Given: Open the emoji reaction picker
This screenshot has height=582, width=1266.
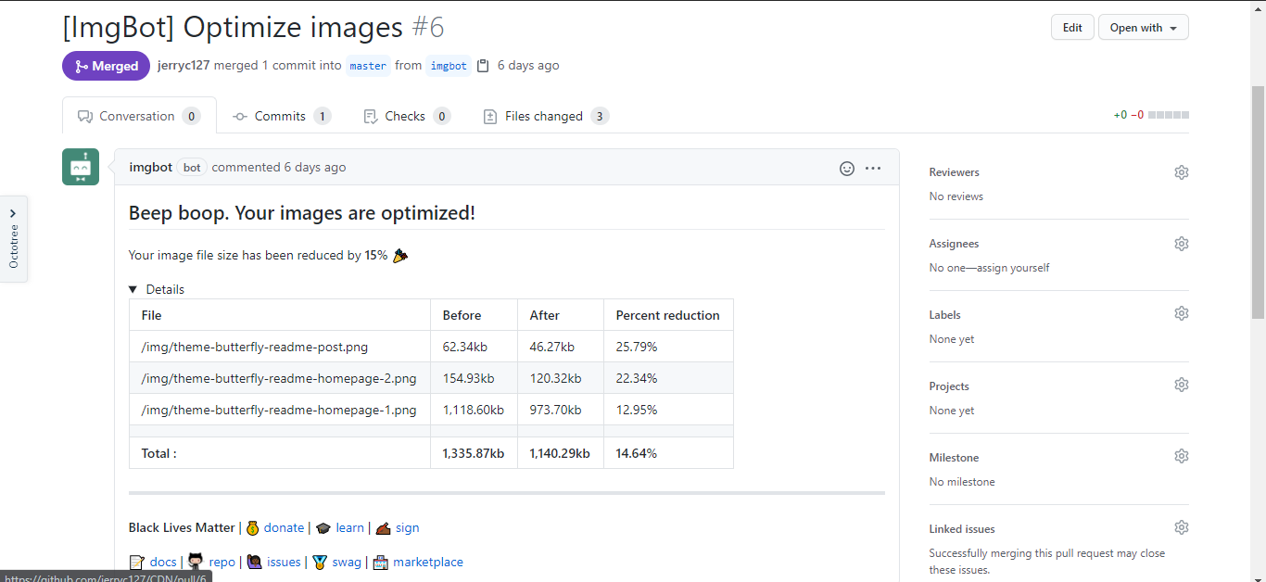Looking at the screenshot, I should pyautogui.click(x=847, y=168).
